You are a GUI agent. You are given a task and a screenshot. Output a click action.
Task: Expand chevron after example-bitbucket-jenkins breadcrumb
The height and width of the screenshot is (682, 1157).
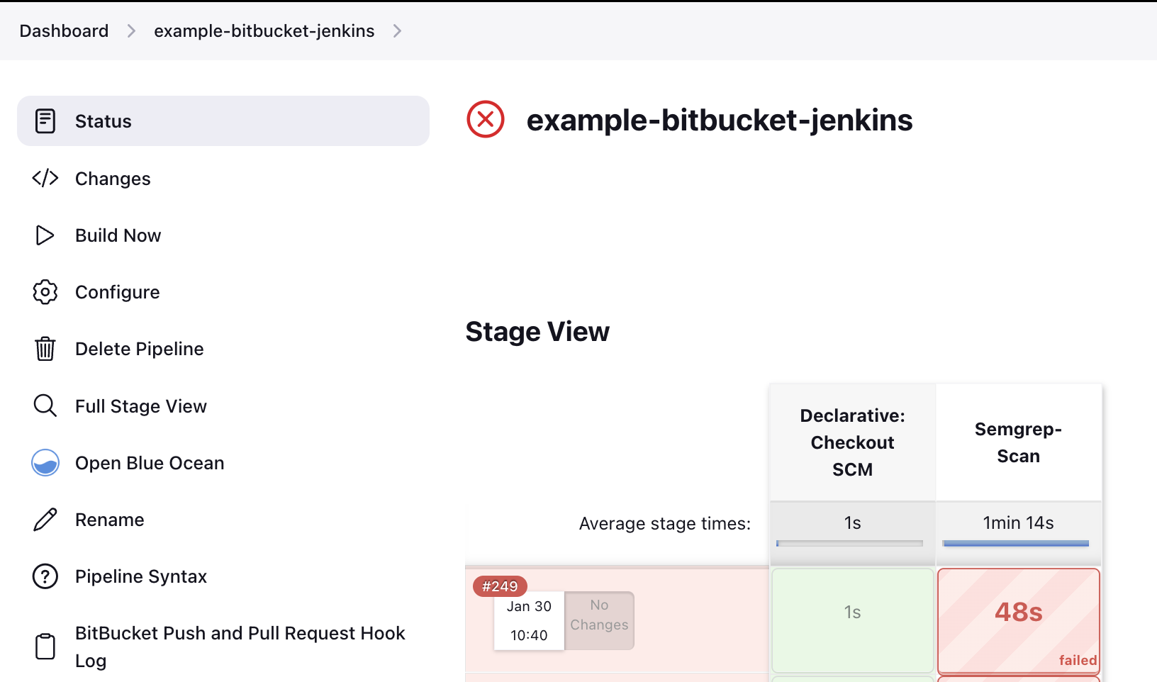[397, 31]
